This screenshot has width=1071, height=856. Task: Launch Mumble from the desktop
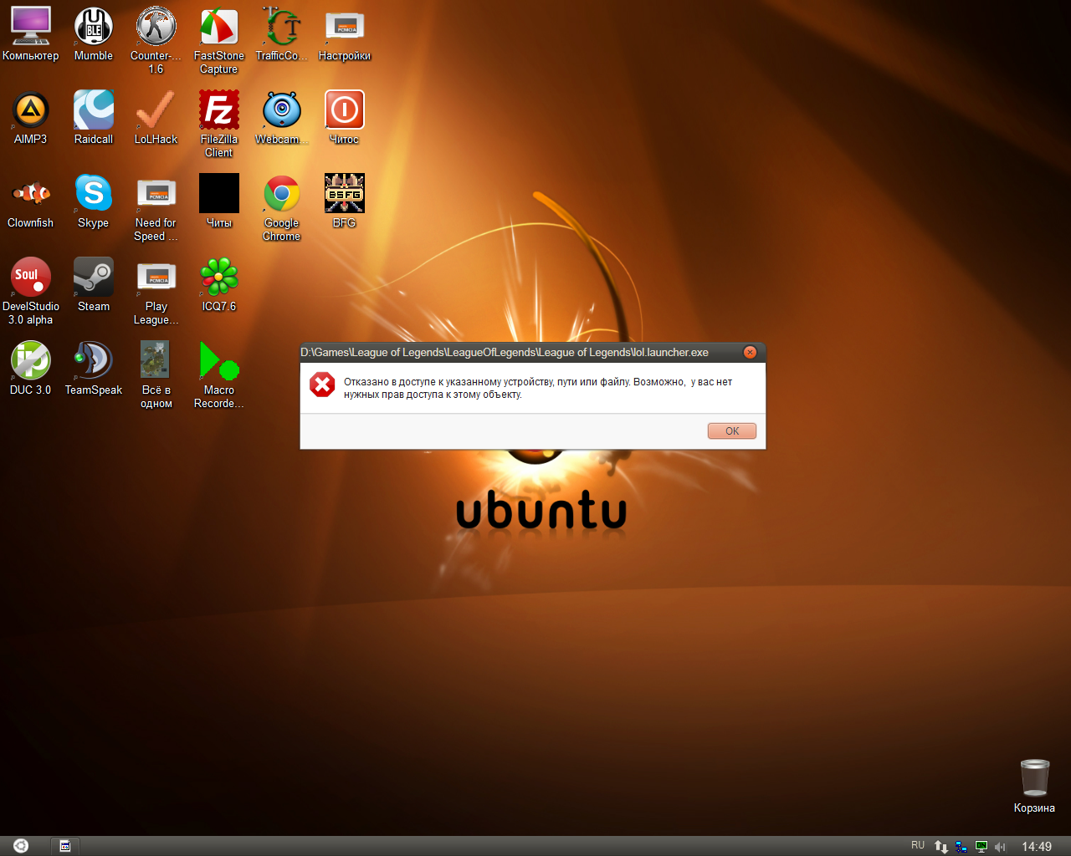[94, 34]
